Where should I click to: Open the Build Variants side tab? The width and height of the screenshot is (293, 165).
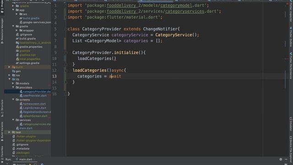2,132
